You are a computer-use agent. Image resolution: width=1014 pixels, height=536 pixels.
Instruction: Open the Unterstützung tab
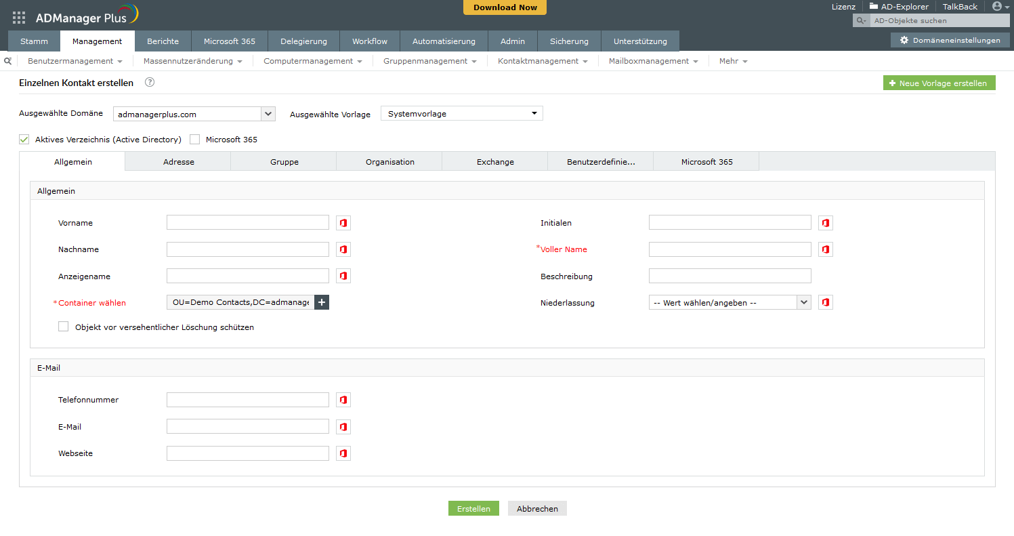click(x=640, y=41)
